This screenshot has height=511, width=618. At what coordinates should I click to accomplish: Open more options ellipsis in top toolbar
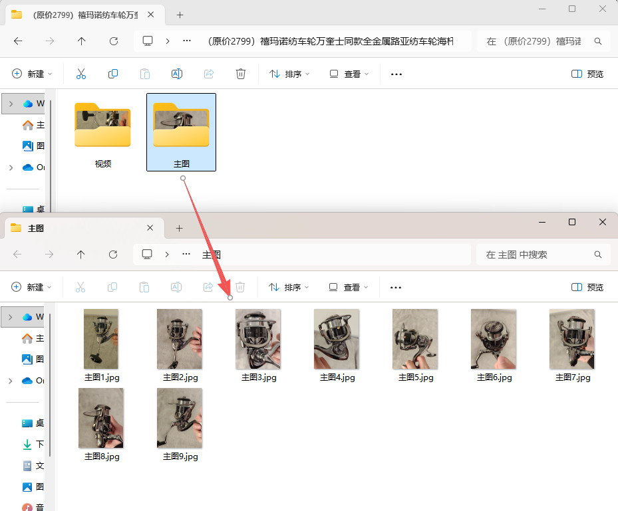tap(396, 74)
